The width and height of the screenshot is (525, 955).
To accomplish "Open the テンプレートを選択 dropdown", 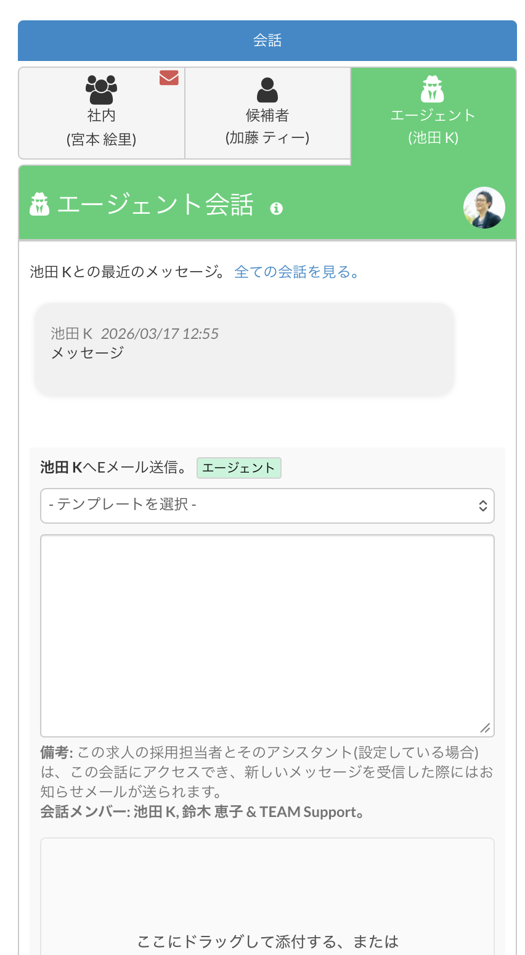I will [267, 505].
